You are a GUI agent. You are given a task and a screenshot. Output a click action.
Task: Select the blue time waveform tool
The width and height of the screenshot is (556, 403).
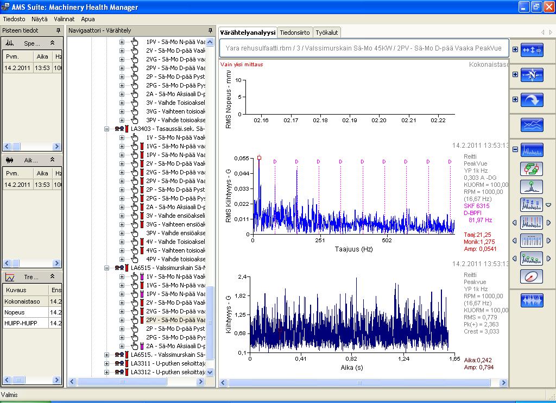(532, 300)
